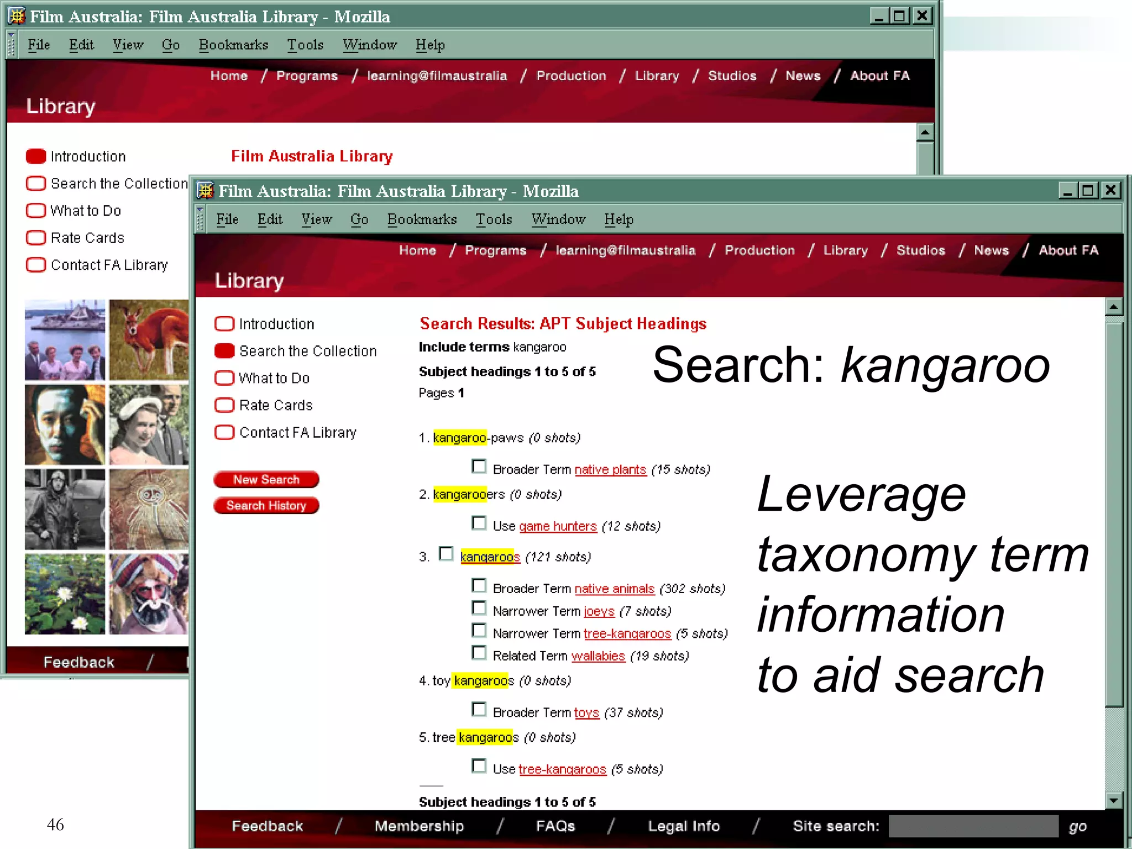This screenshot has height=849, width=1132.
Task: Click the scroll down arrow in front window
Action: (x=1113, y=800)
